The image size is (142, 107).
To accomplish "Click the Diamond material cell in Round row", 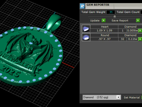I will (130, 35).
